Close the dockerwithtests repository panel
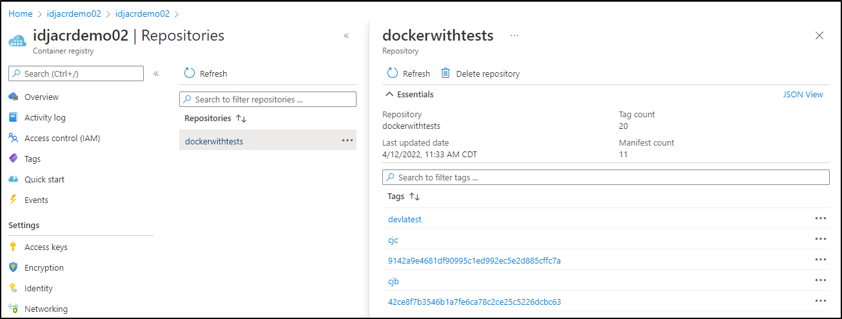Image resolution: width=842 pixels, height=319 pixels. [819, 35]
